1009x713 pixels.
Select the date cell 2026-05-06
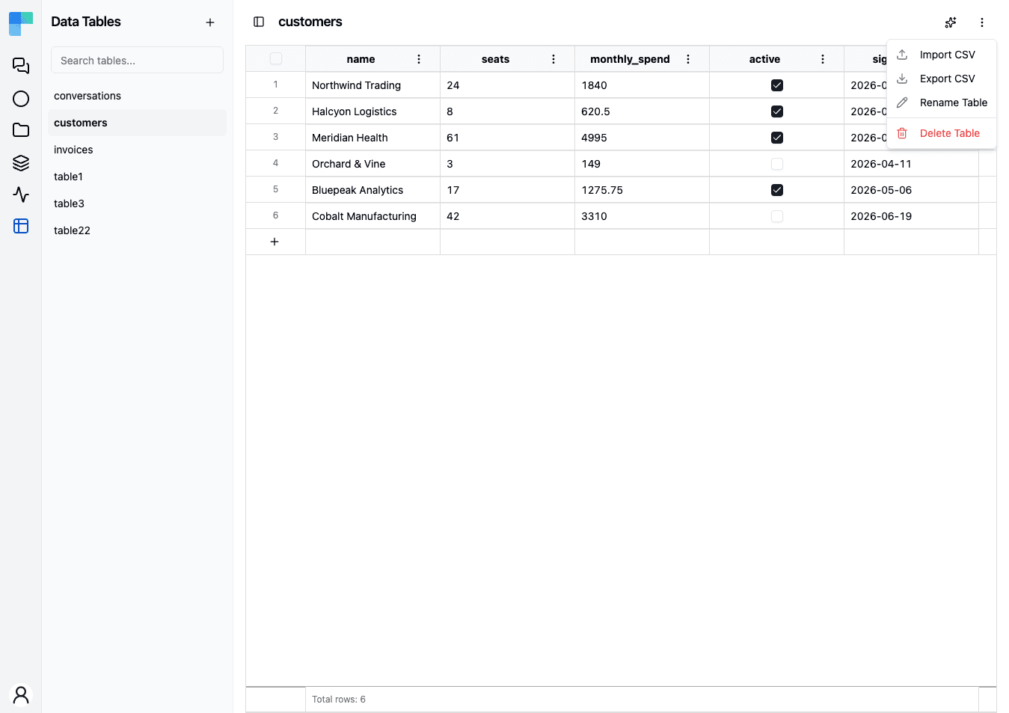coord(911,190)
